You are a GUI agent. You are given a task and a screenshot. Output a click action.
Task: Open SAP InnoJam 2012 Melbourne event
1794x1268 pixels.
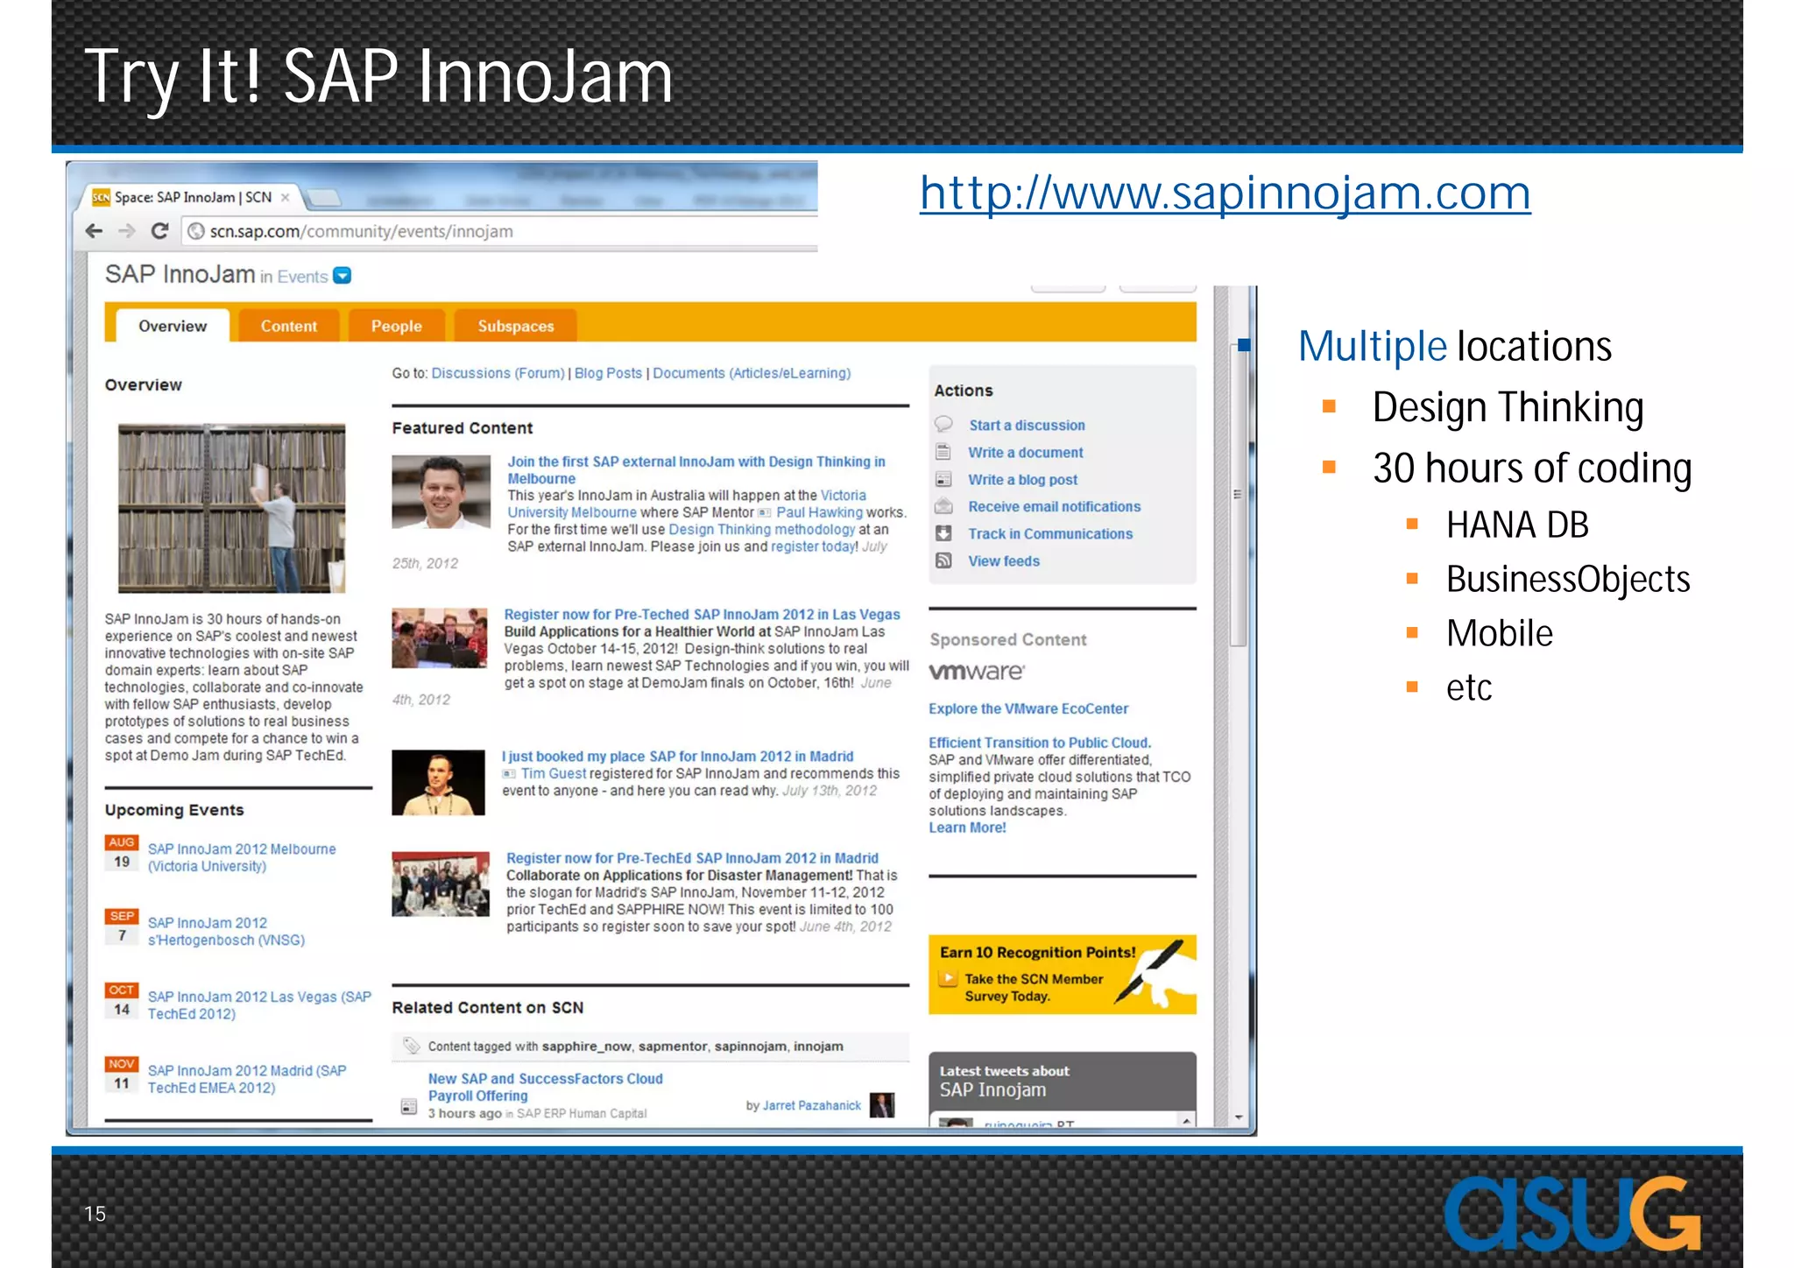tap(242, 857)
